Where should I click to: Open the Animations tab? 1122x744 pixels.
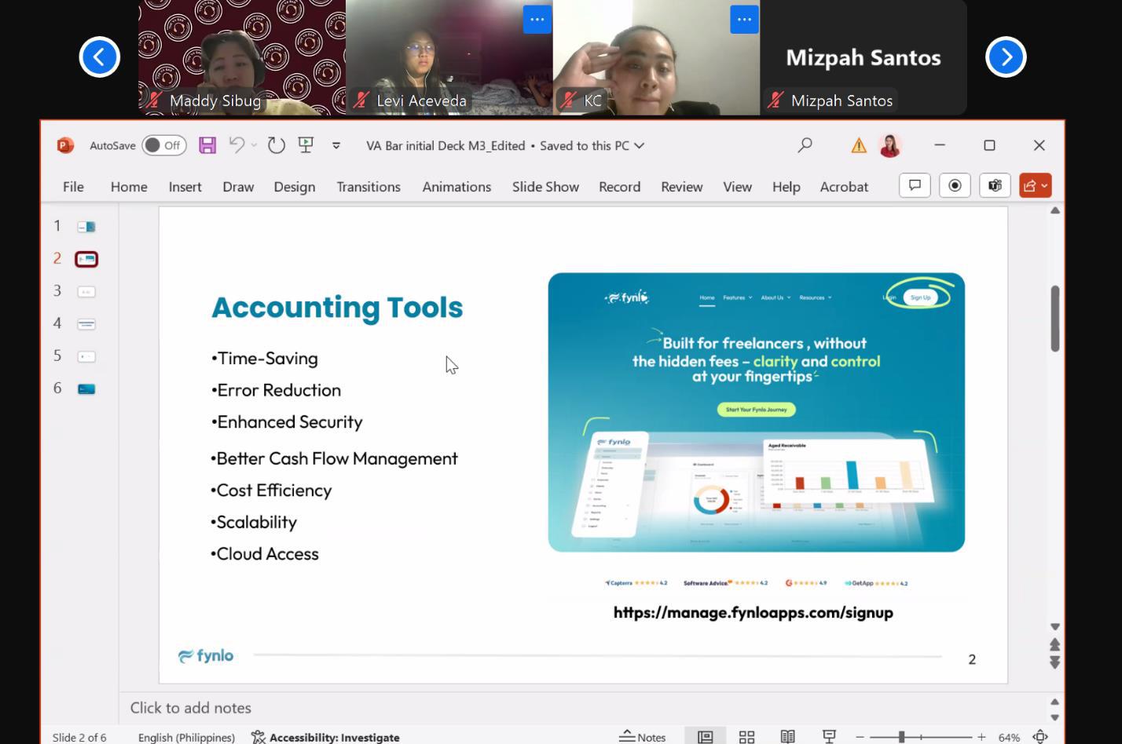[x=456, y=187]
